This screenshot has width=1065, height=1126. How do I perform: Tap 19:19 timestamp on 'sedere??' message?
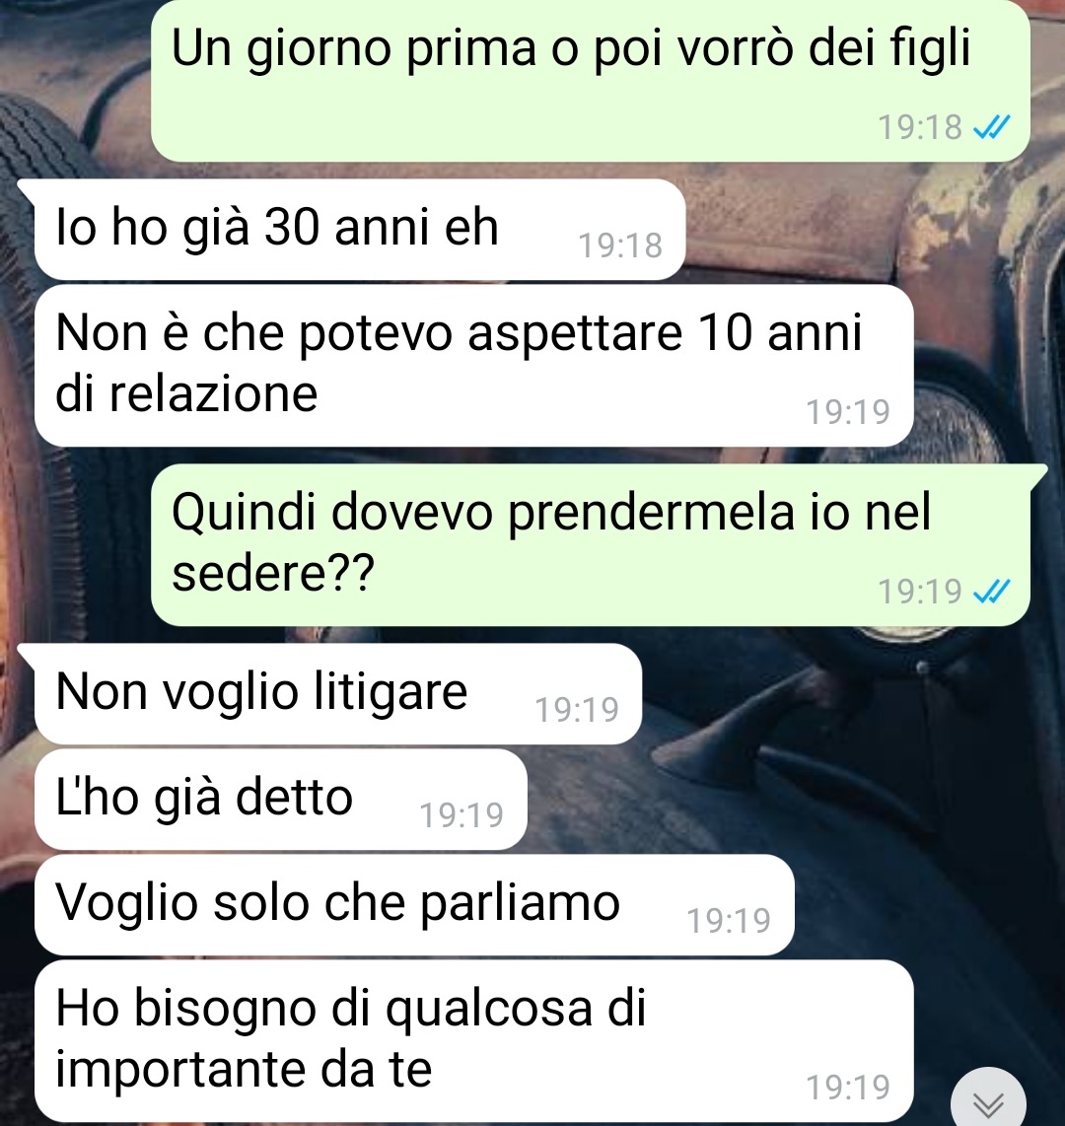click(x=920, y=591)
